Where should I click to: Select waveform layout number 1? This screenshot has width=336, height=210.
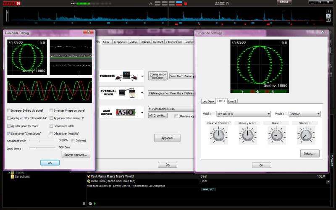click(328, 12)
